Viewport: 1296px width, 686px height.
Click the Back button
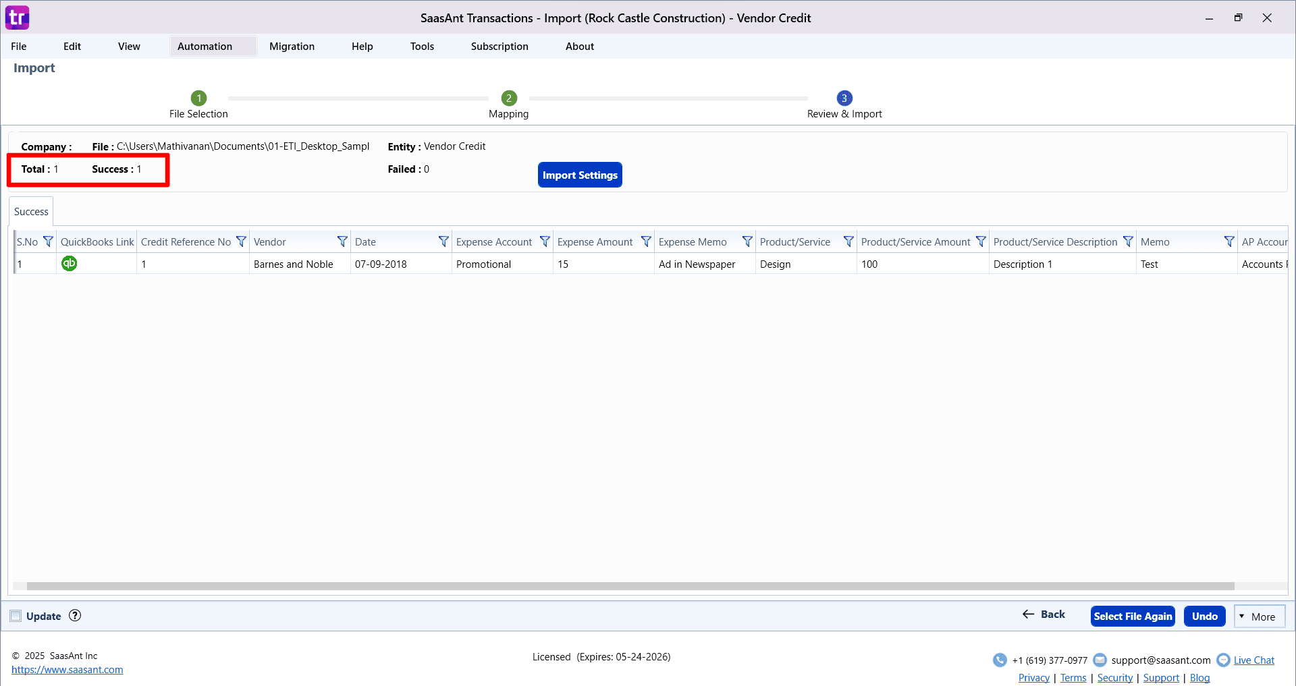tap(1044, 614)
